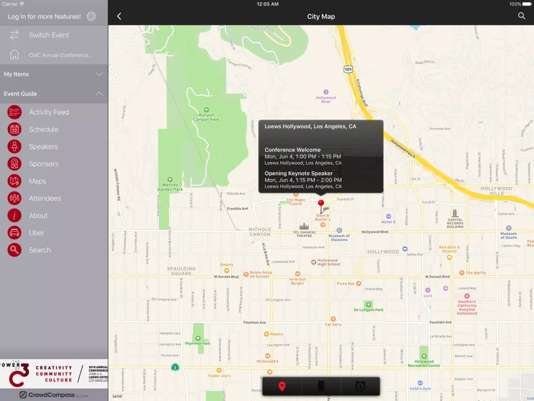Open the Activity Feed icon
The image size is (534, 401).
14,112
